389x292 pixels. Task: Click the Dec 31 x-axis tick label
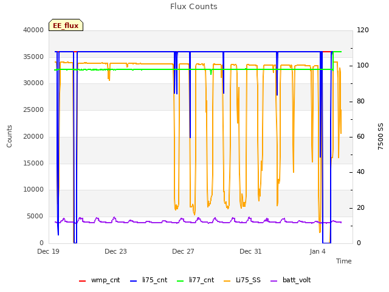pyautogui.click(x=250, y=251)
